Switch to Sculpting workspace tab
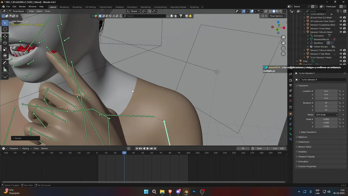The image size is (348, 196). (x=77, y=7)
